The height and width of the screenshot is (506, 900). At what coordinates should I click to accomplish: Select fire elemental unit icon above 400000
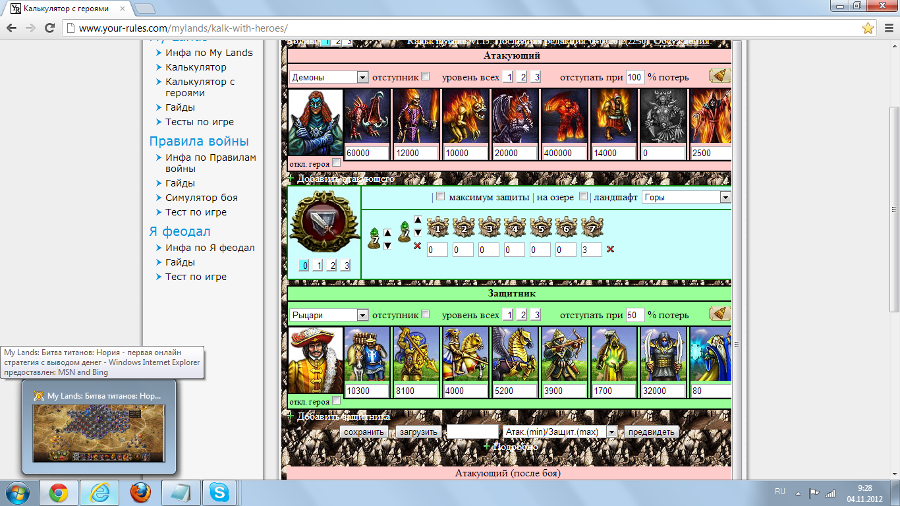point(564,116)
